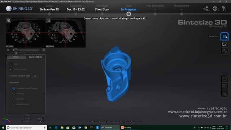The width and height of the screenshot is (231, 130).
Task: Click the open project folder icon on right
Action: pos(225,79)
